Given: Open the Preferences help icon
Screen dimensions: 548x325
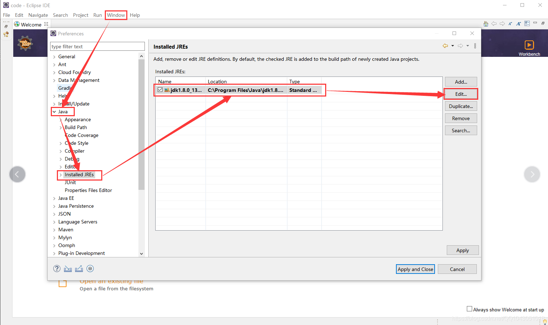Looking at the screenshot, I should click(57, 269).
